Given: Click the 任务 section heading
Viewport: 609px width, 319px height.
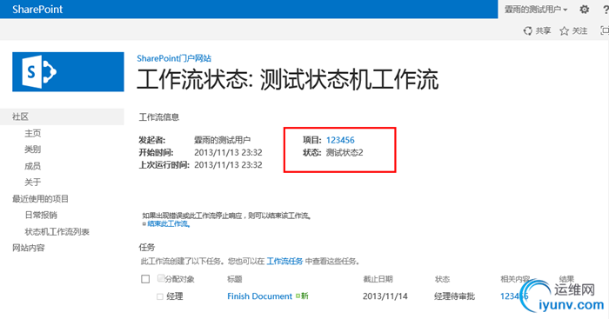Looking at the screenshot, I should [147, 247].
